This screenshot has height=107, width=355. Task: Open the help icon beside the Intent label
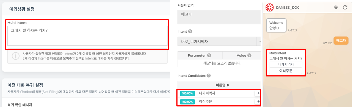point(190,32)
